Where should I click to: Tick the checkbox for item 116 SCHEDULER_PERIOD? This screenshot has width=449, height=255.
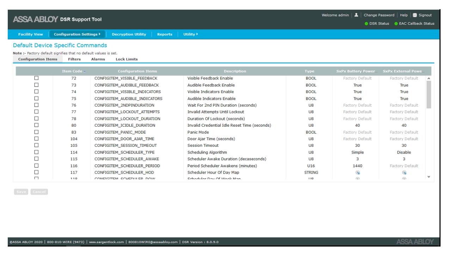point(36,165)
